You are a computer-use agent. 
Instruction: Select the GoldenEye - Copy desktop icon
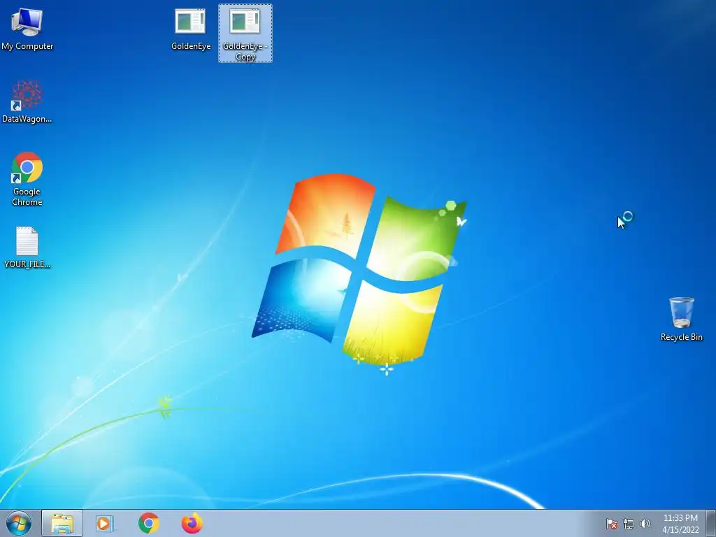(245, 34)
